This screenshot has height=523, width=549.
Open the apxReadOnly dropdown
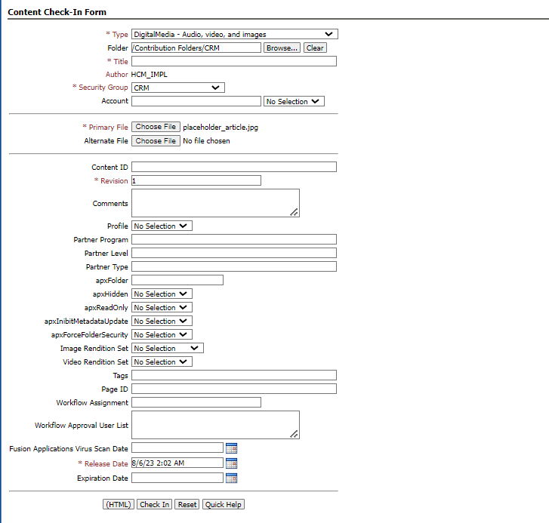[x=162, y=307]
